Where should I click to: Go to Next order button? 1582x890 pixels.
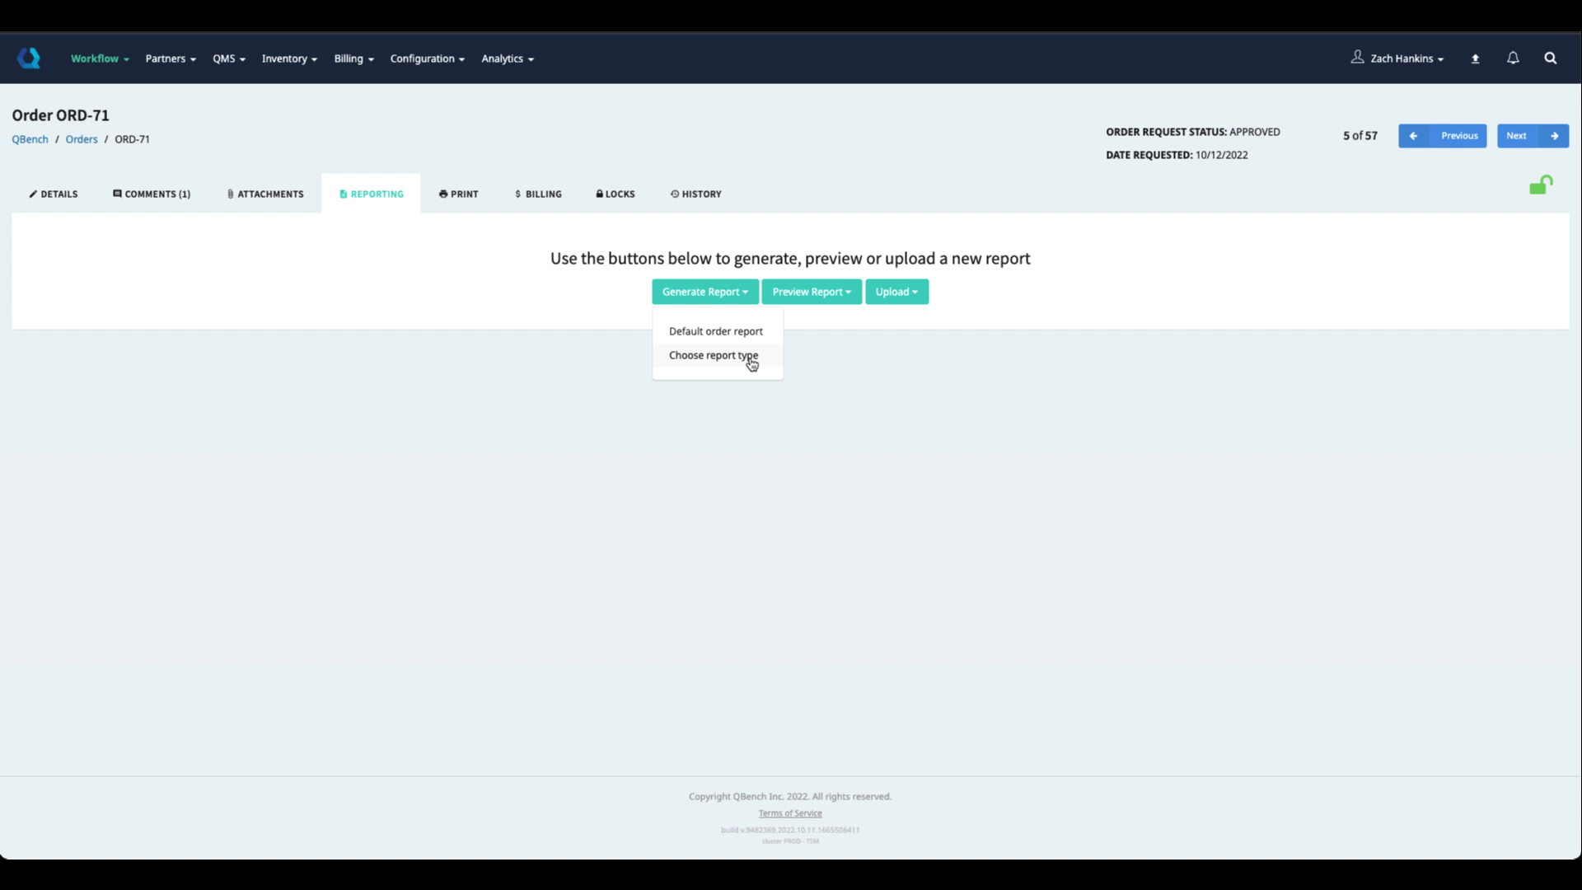(1532, 136)
